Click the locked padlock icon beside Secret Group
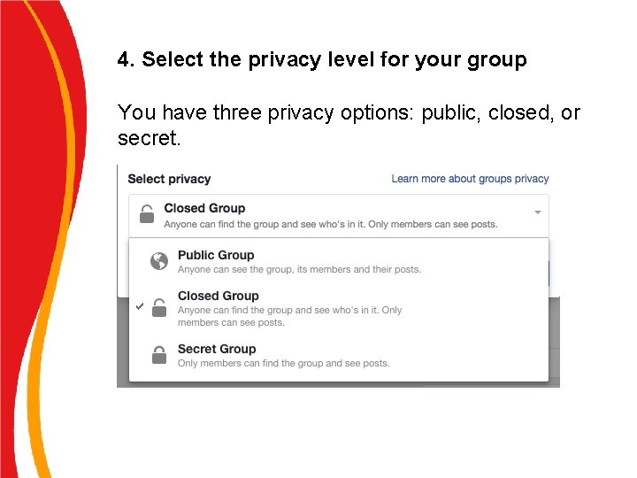Viewport: 637px width, 478px height. tap(159, 355)
